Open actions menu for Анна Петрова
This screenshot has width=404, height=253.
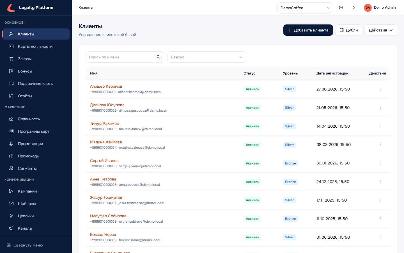point(380,182)
